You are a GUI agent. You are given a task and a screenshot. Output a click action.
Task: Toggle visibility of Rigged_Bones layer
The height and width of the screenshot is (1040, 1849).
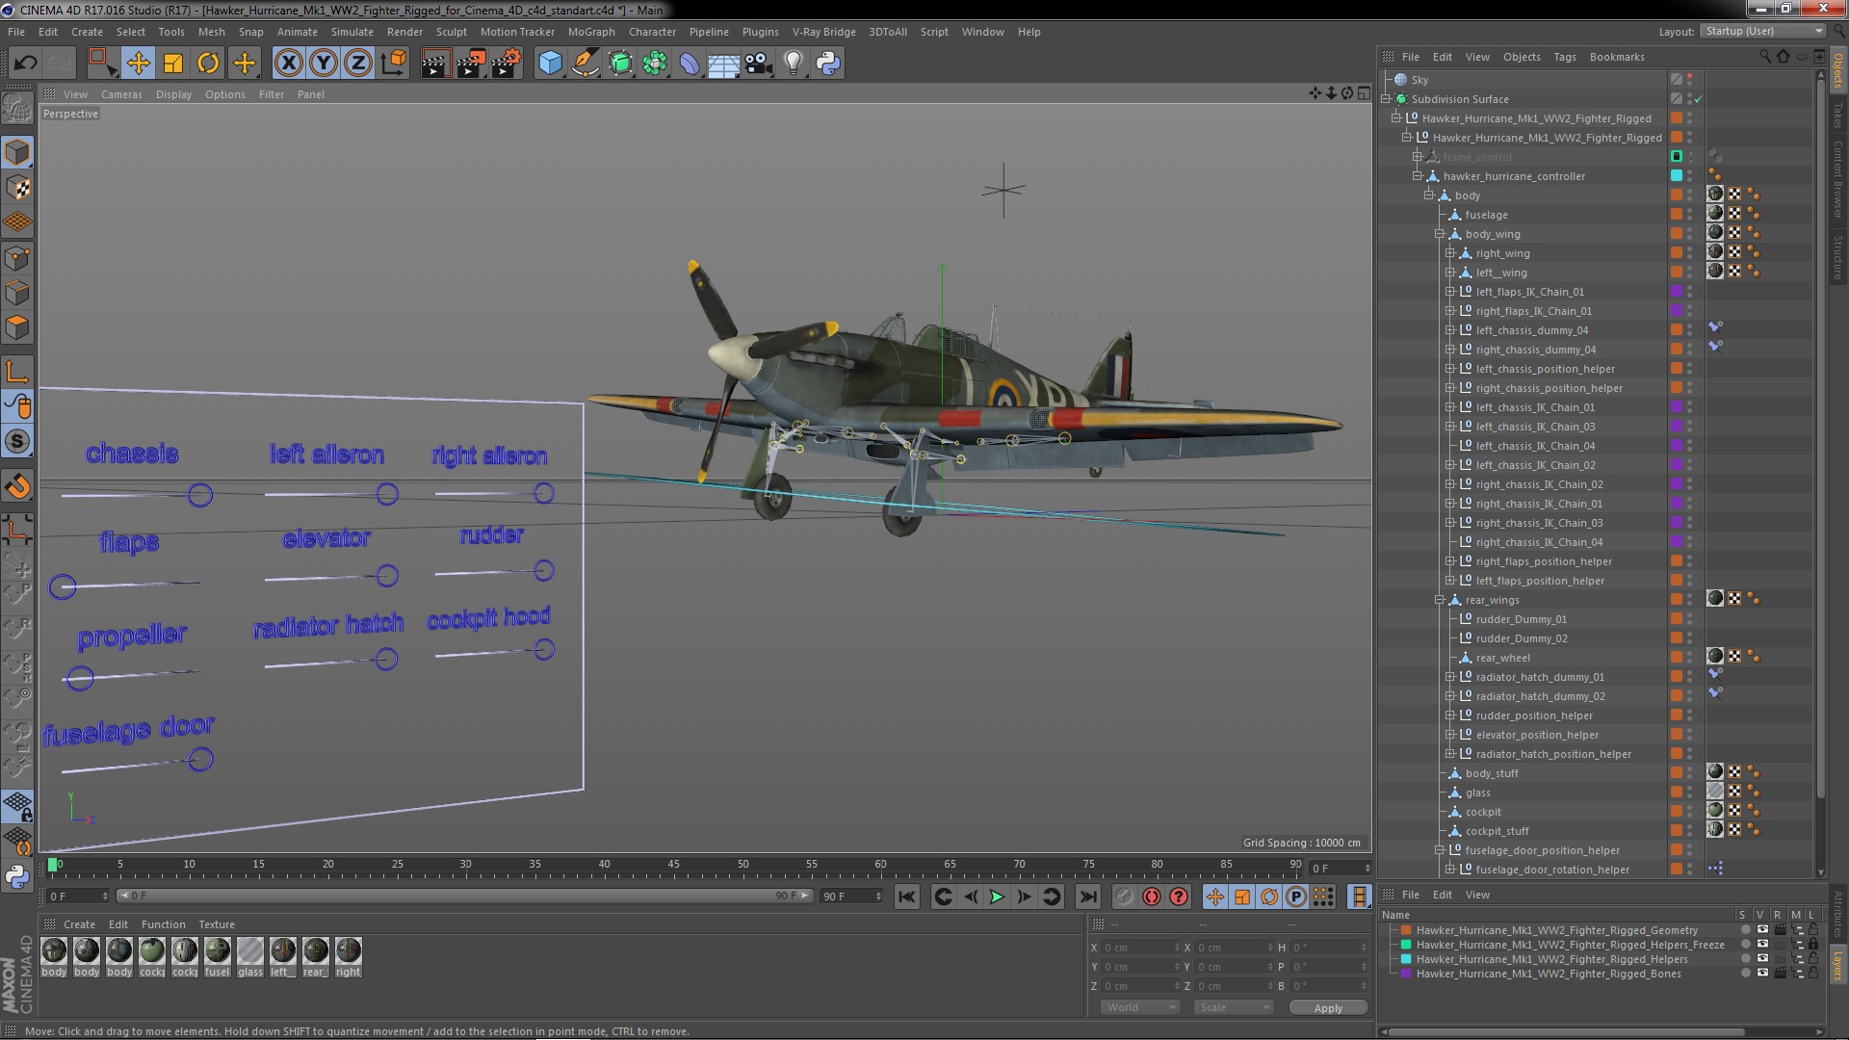click(1762, 974)
